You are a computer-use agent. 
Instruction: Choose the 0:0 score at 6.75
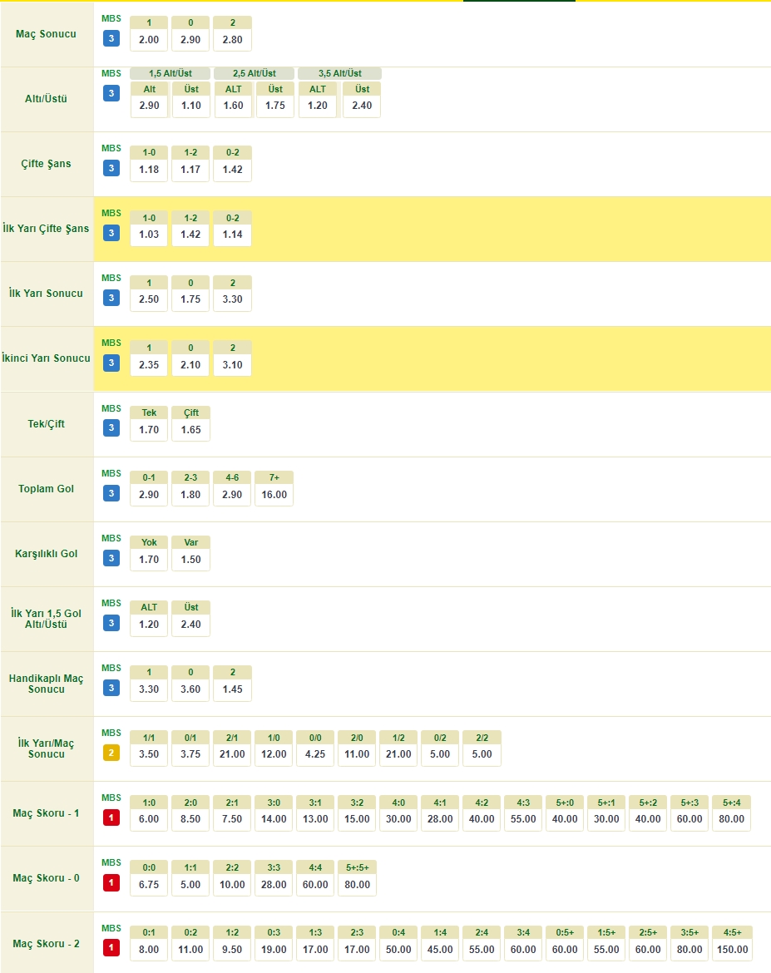click(x=149, y=885)
